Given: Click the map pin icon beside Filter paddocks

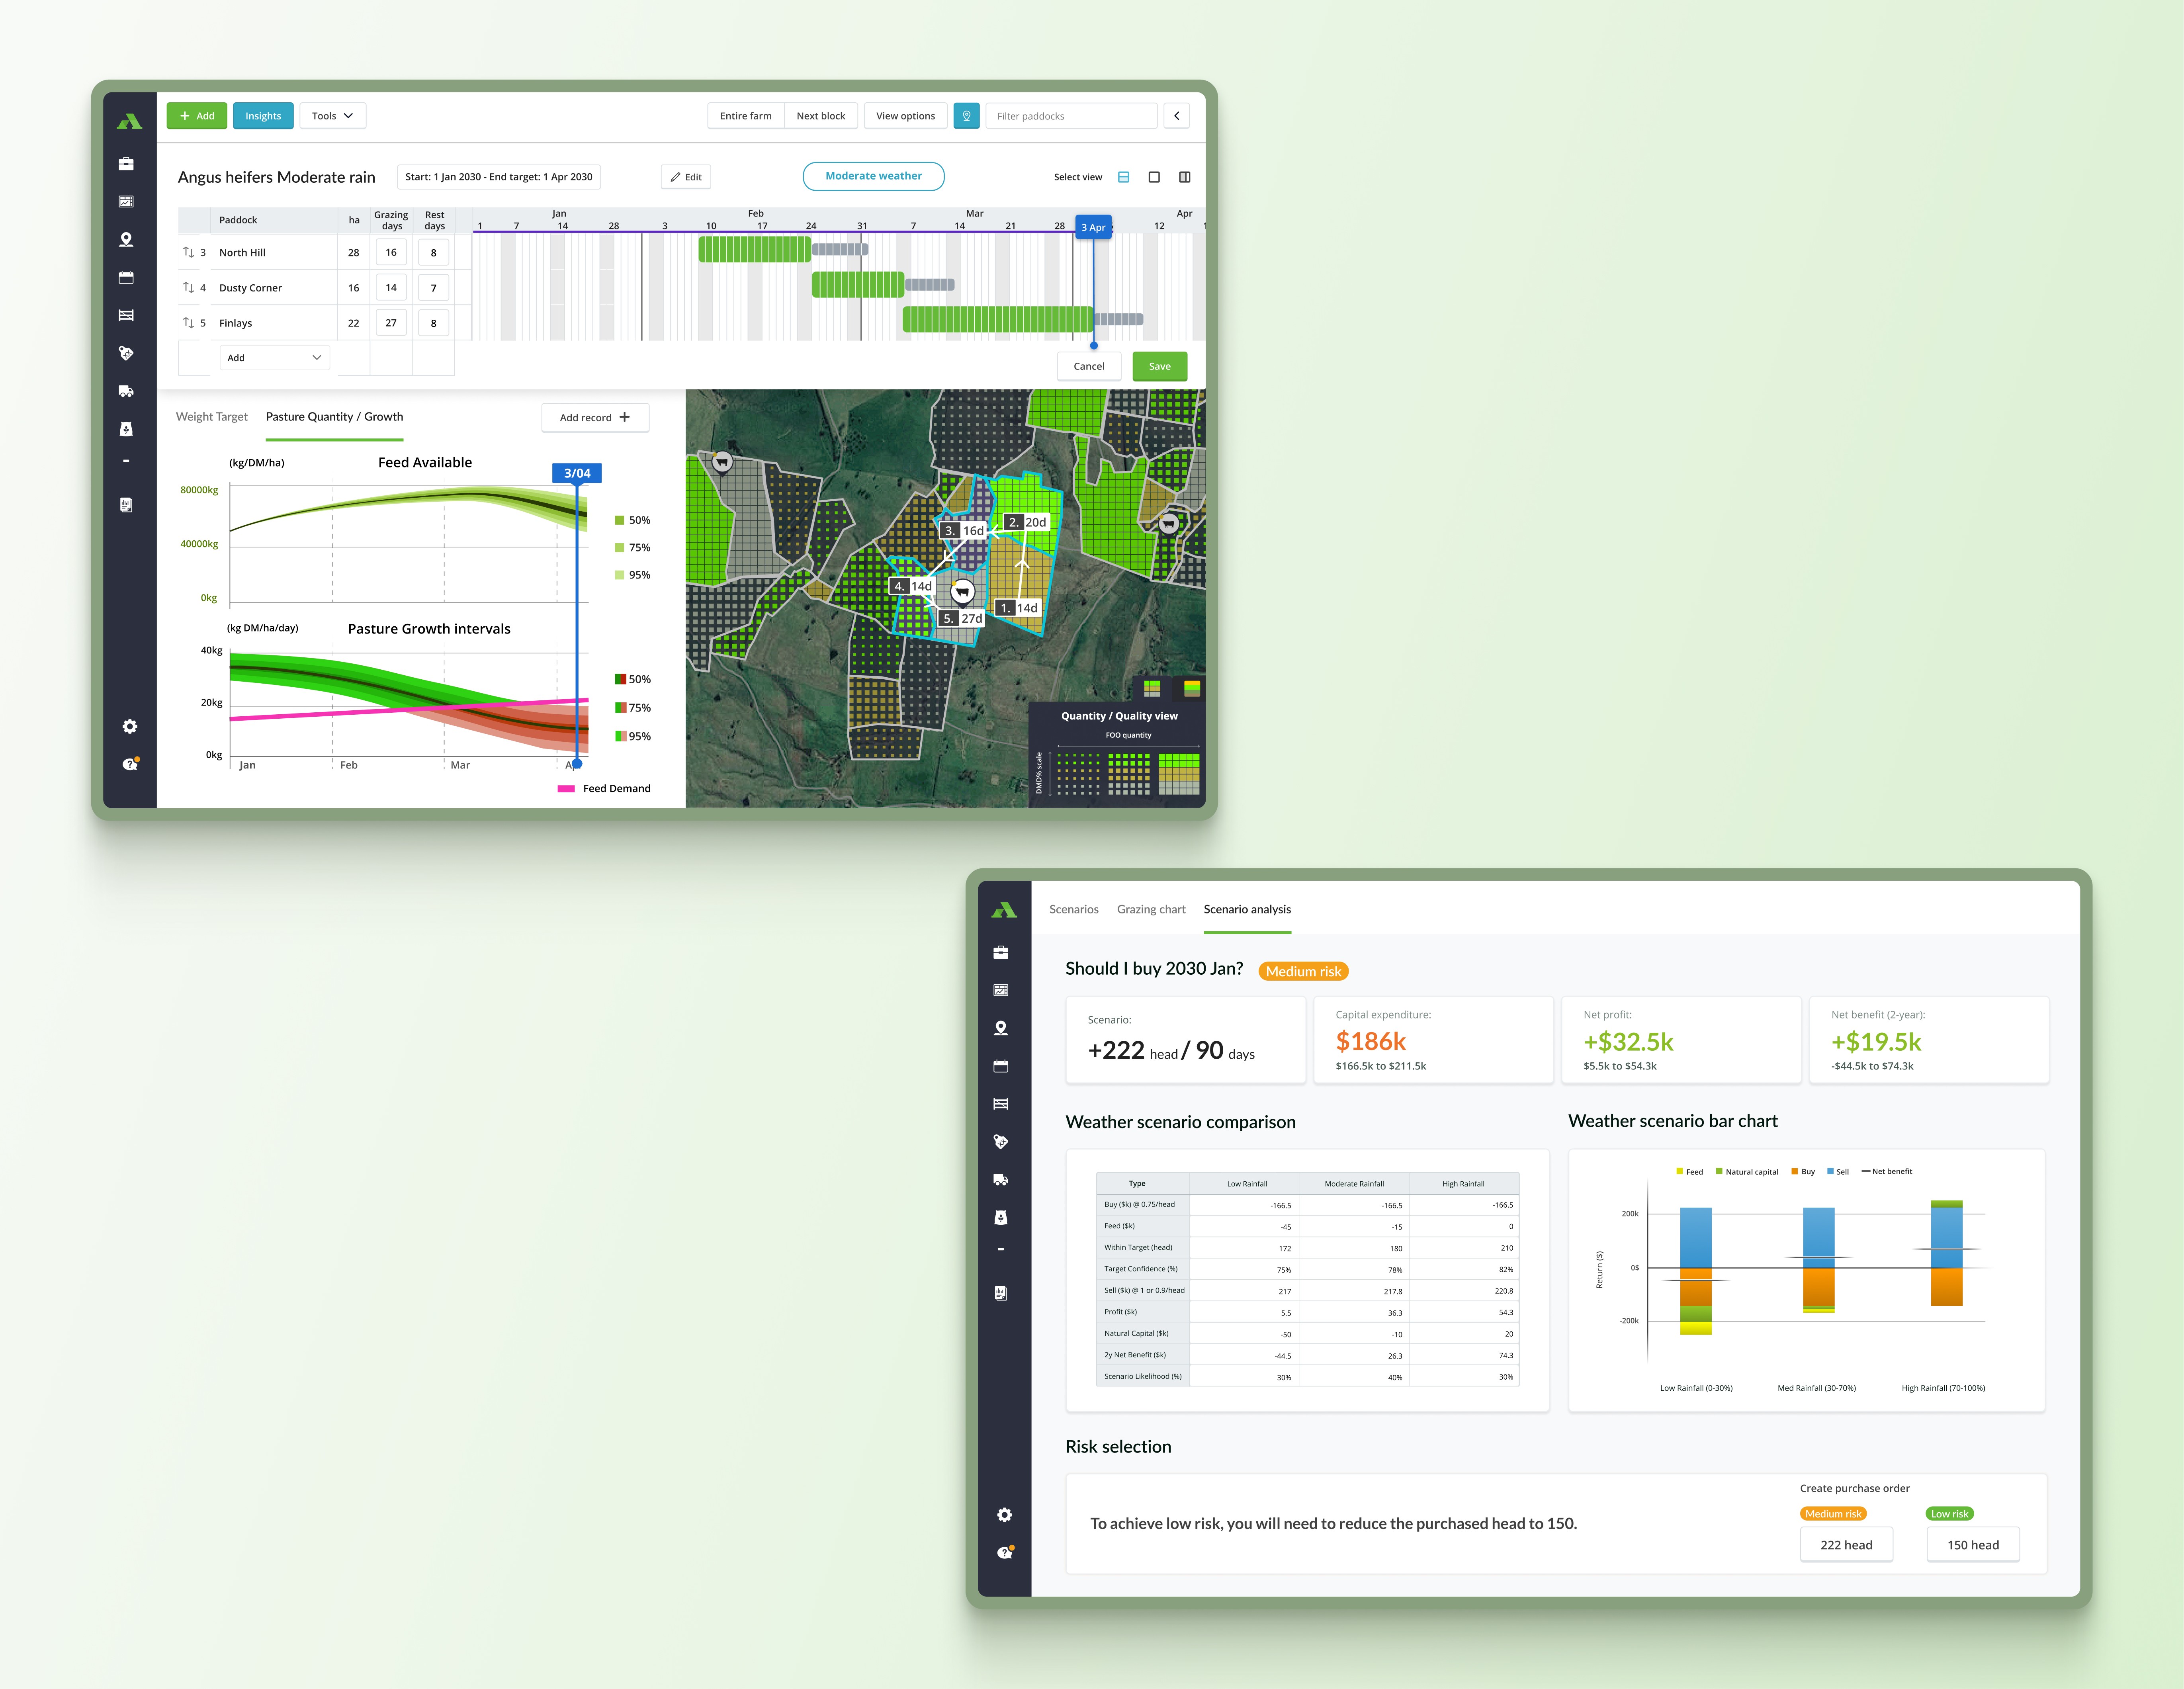Looking at the screenshot, I should pyautogui.click(x=966, y=116).
